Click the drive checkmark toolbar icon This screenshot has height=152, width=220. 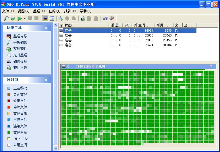(x=13, y=18)
